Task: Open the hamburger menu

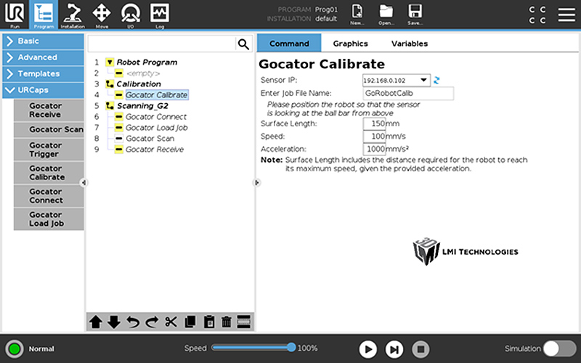Action: tap(566, 15)
